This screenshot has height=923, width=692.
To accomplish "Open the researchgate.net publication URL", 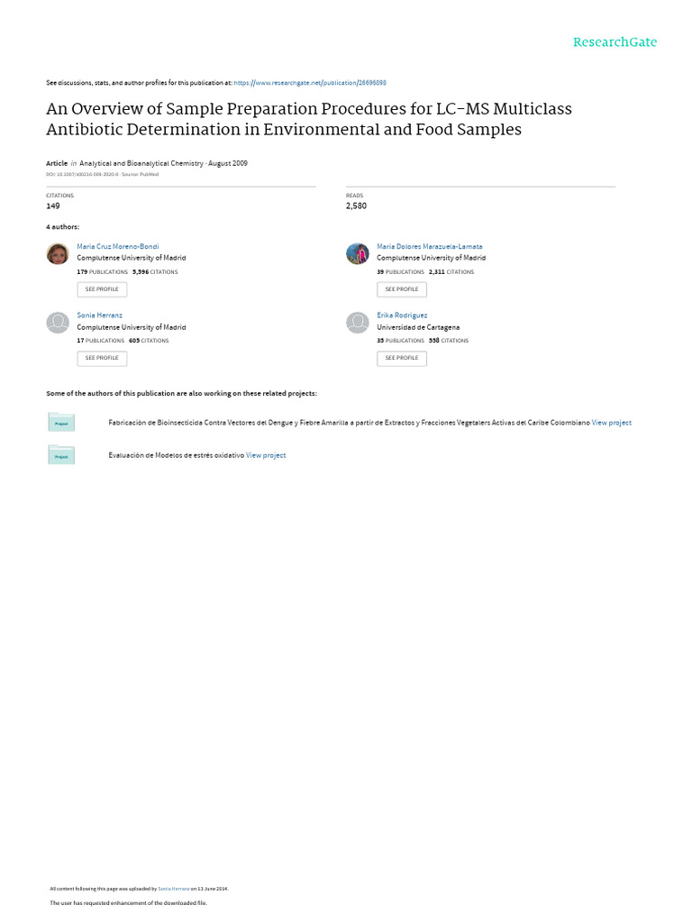I will pyautogui.click(x=310, y=82).
